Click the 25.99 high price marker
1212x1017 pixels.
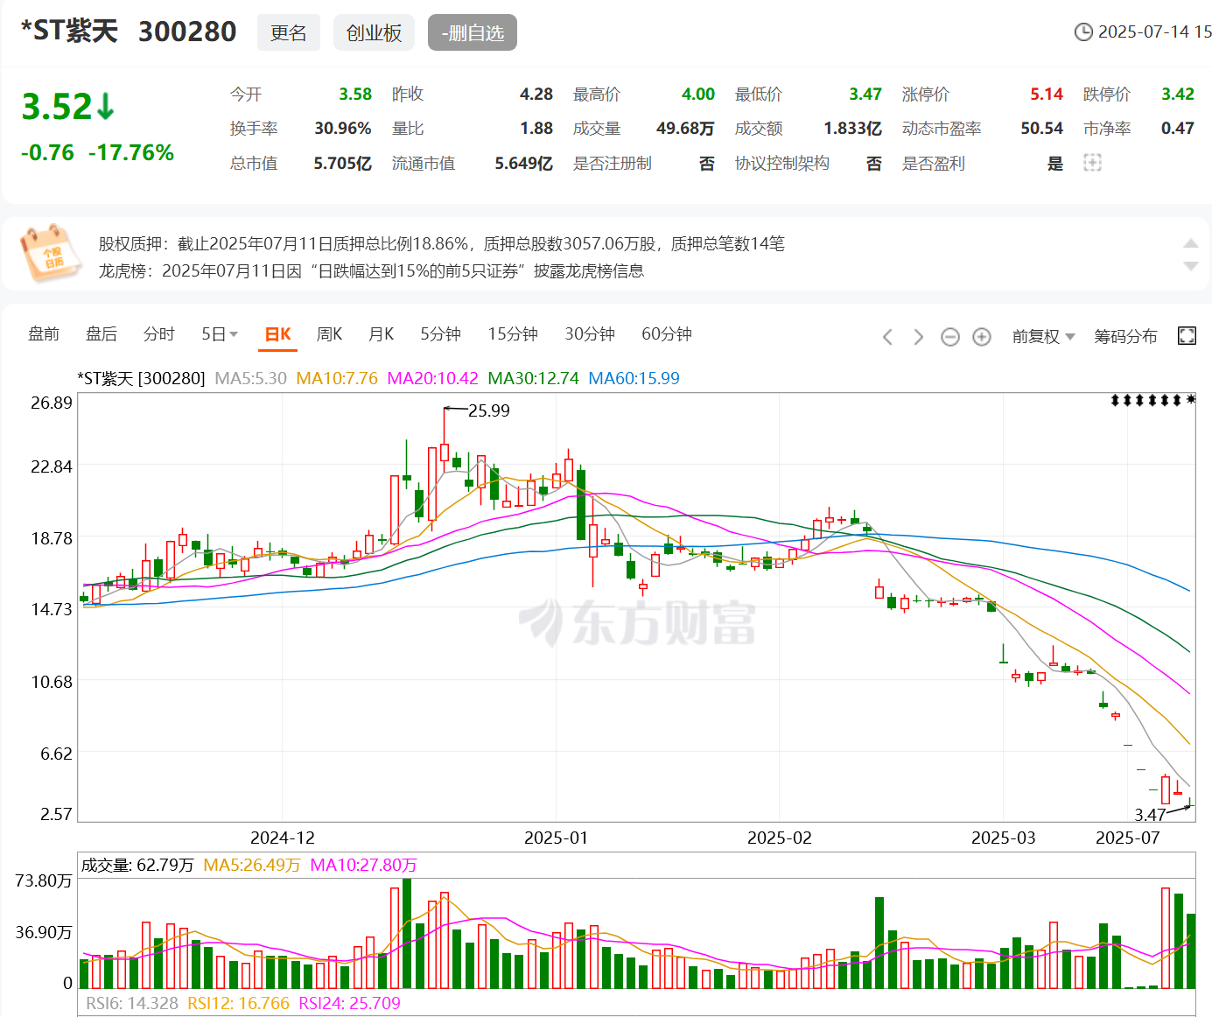(x=488, y=410)
